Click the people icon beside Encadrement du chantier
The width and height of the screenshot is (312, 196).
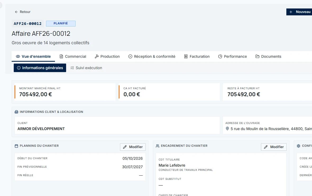(158, 146)
